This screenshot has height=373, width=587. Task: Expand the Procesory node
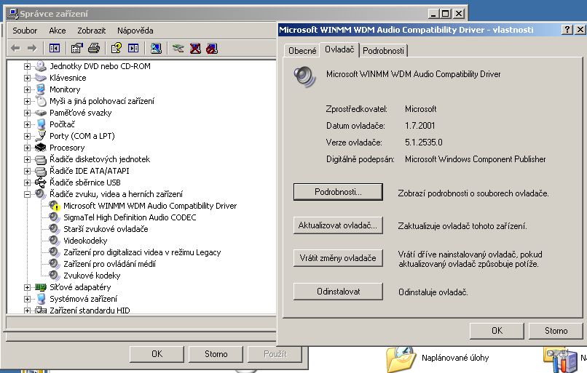point(27,148)
